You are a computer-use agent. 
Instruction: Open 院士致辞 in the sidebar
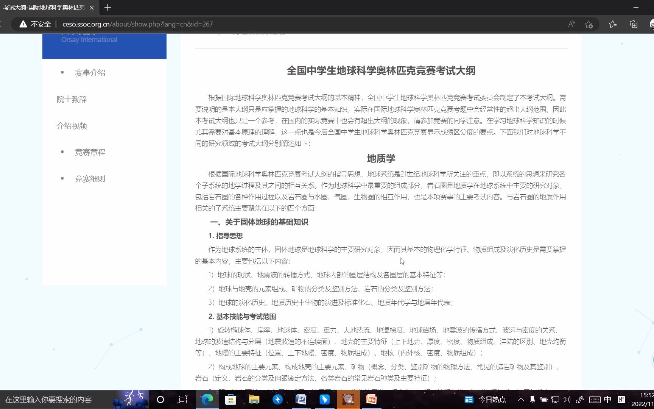72,99
